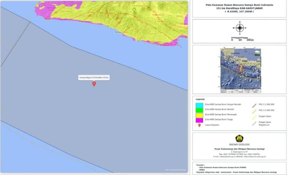
Task: Click the Pusgen Zona Megathrust line symbol
Action: pyautogui.click(x=254, y=124)
